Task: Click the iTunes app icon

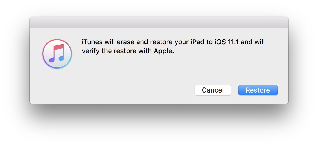Action: click(x=57, y=54)
